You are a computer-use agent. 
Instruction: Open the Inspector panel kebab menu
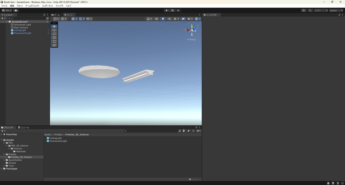coord(342,15)
